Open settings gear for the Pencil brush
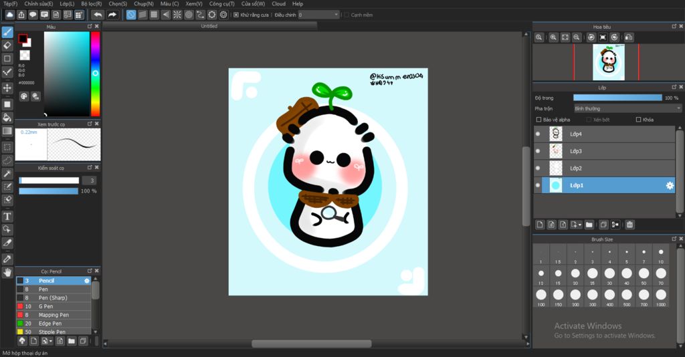685x357 pixels. point(86,281)
